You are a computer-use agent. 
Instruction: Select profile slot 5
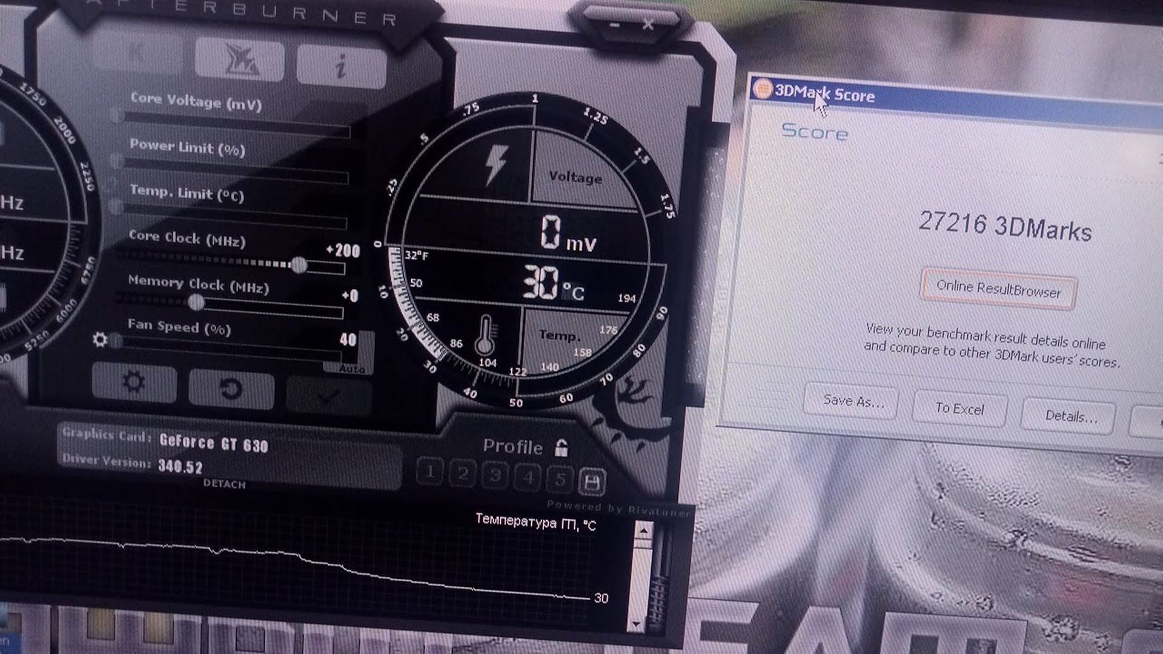click(x=560, y=480)
